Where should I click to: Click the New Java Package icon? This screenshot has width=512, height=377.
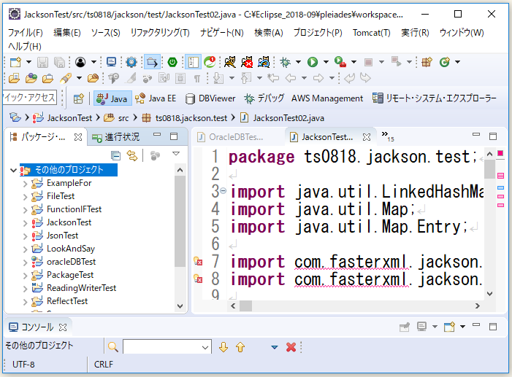coord(427,62)
